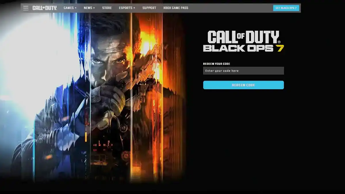This screenshot has width=345, height=194.
Task: Click the Redeem Code button
Action: tap(244, 85)
